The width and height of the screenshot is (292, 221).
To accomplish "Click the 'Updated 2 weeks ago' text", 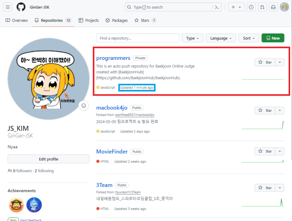I will tap(130, 161).
